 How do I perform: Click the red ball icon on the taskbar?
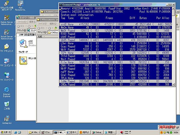(x=122, y=132)
